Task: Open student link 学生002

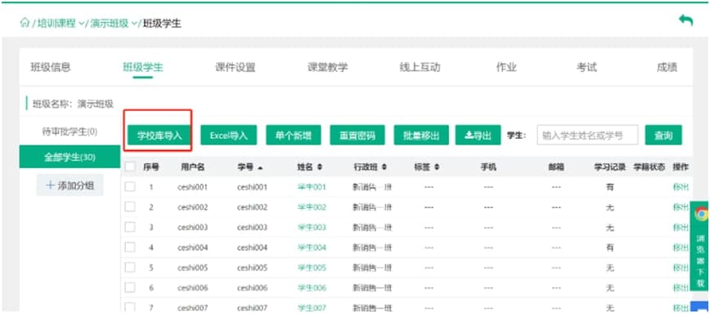Action: point(312,207)
